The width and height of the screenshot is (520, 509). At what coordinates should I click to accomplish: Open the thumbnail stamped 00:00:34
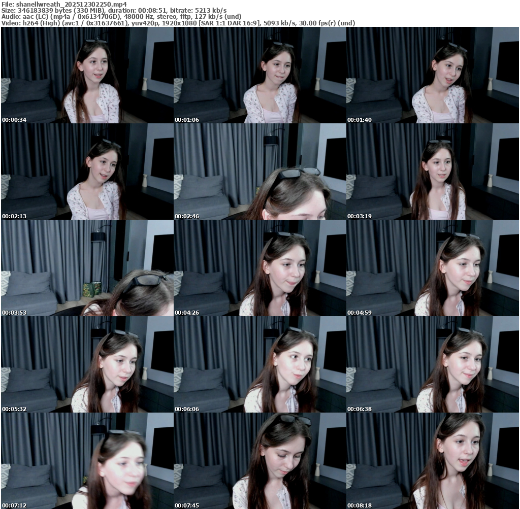87,75
